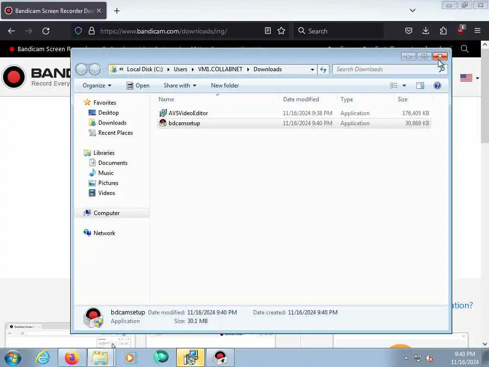Click Explorer refresh button beside address bar
The image size is (489, 367).
pyautogui.click(x=323, y=69)
